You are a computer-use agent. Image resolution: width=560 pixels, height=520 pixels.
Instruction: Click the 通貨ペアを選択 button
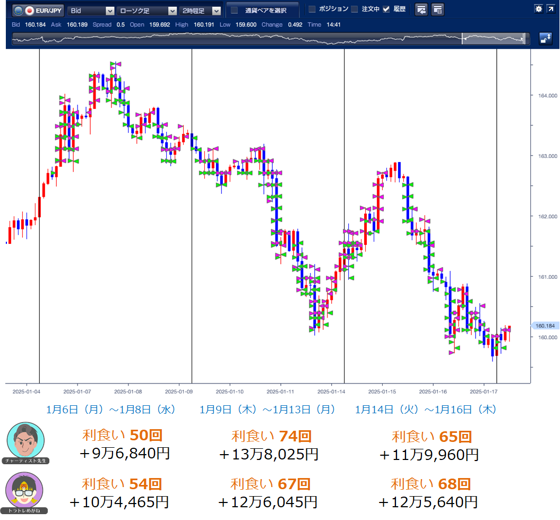tap(262, 11)
